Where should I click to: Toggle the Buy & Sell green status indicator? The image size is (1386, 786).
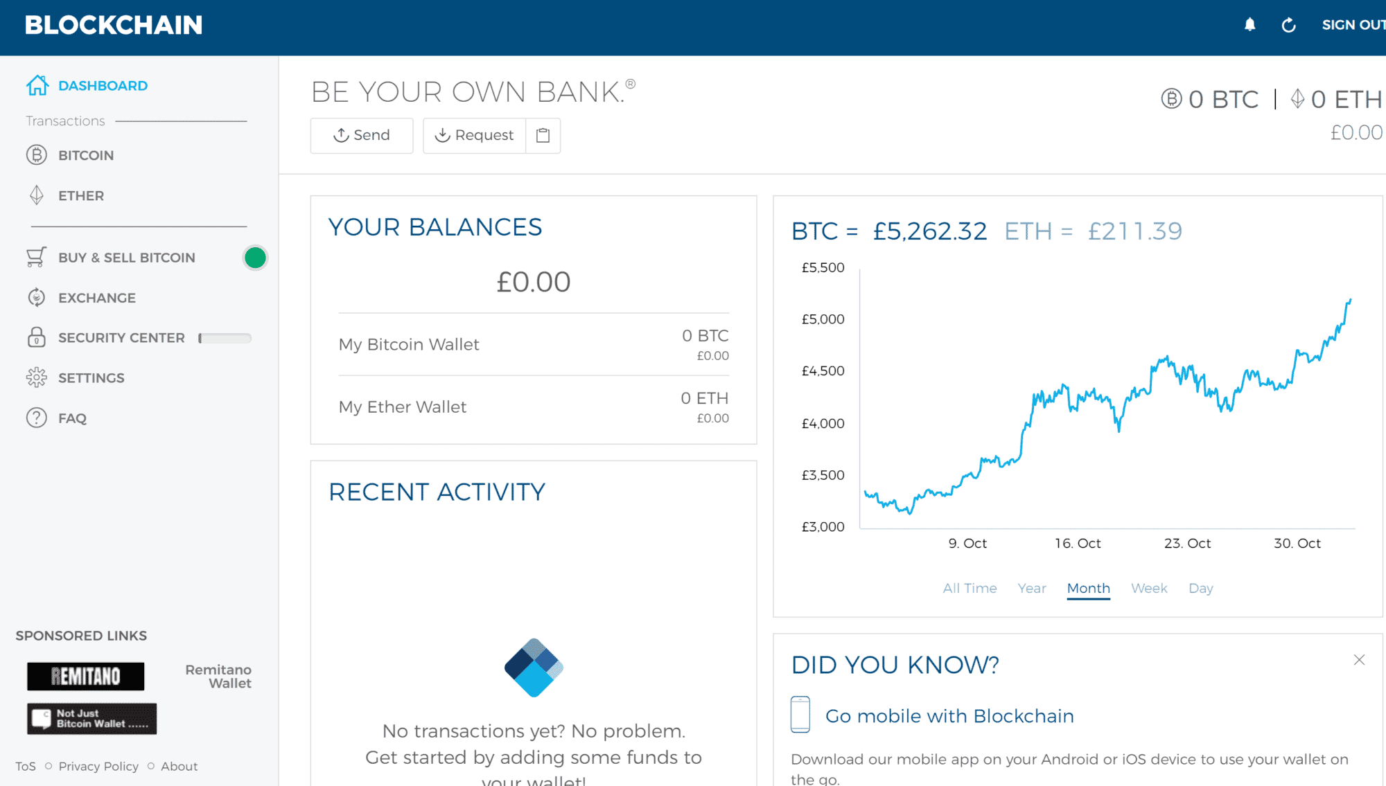coord(254,257)
